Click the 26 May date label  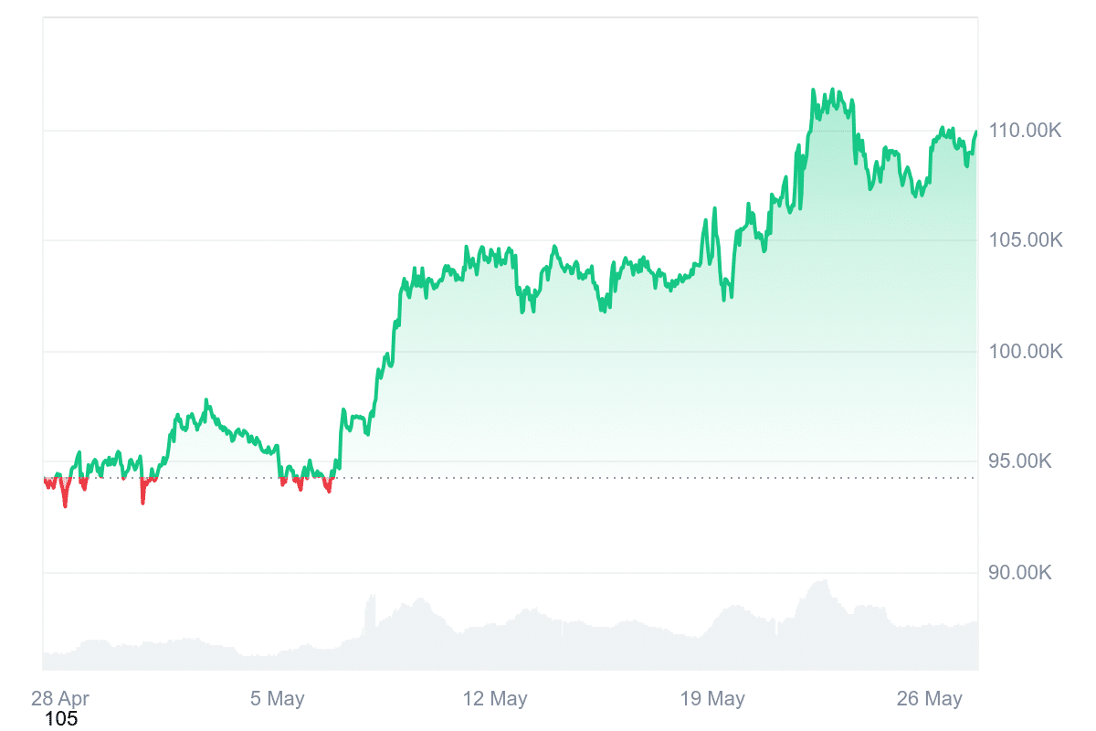tap(931, 699)
